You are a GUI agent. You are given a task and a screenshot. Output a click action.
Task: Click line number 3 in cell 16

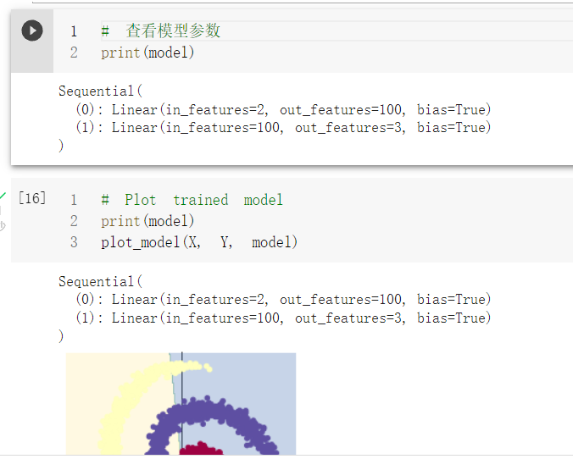pyautogui.click(x=74, y=242)
